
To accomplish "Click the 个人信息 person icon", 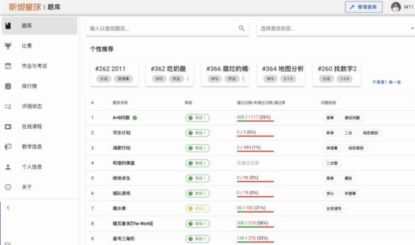I will click(x=8, y=167).
